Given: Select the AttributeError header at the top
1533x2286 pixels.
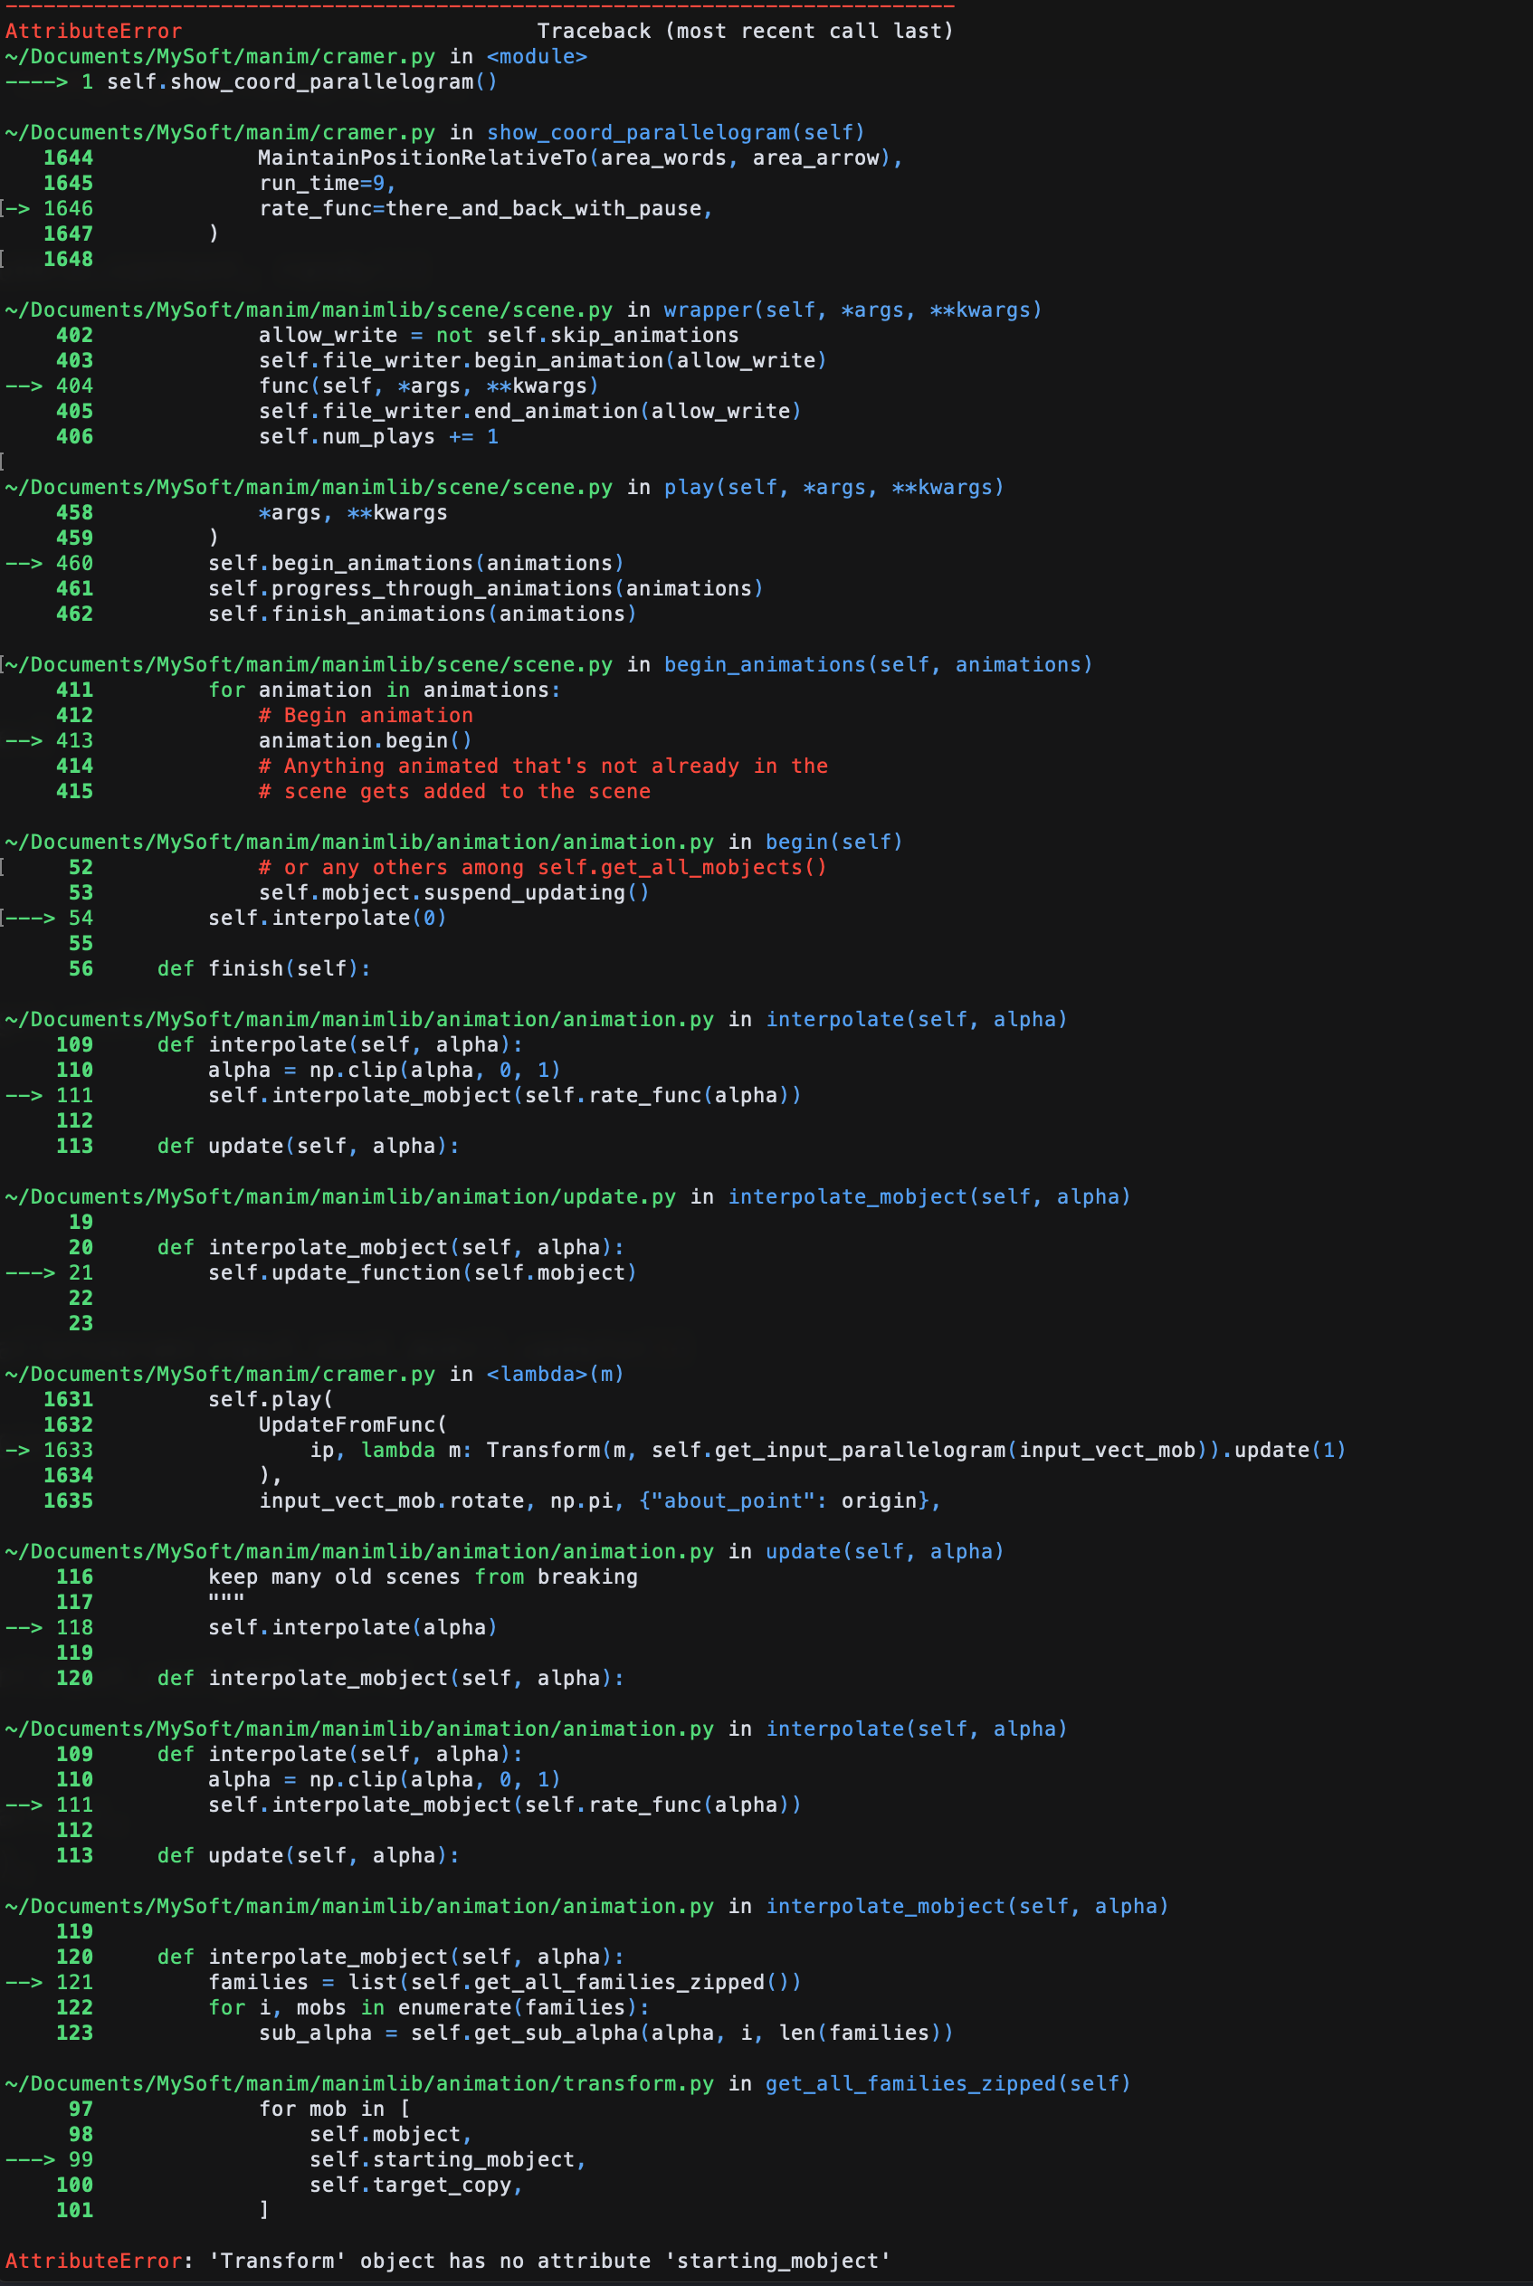Looking at the screenshot, I should 94,30.
